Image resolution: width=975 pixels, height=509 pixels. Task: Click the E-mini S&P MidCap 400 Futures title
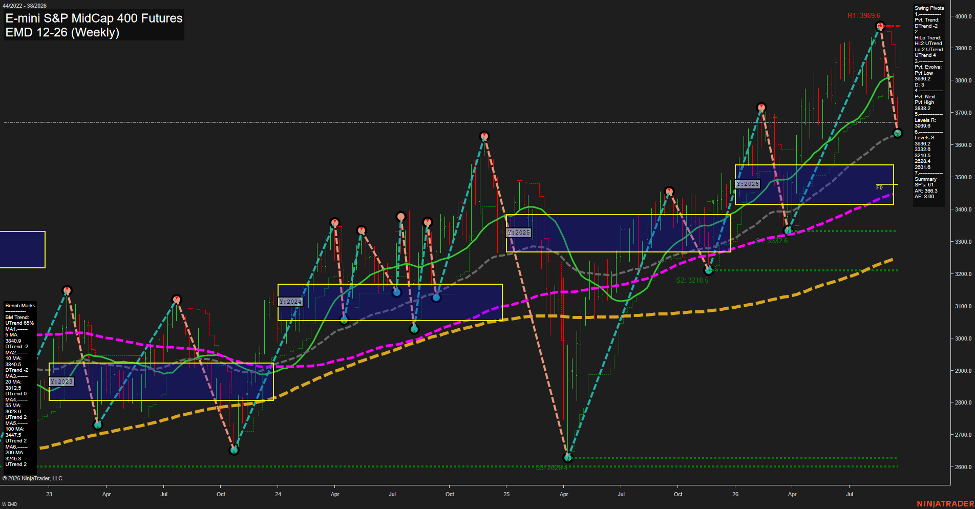click(x=94, y=18)
